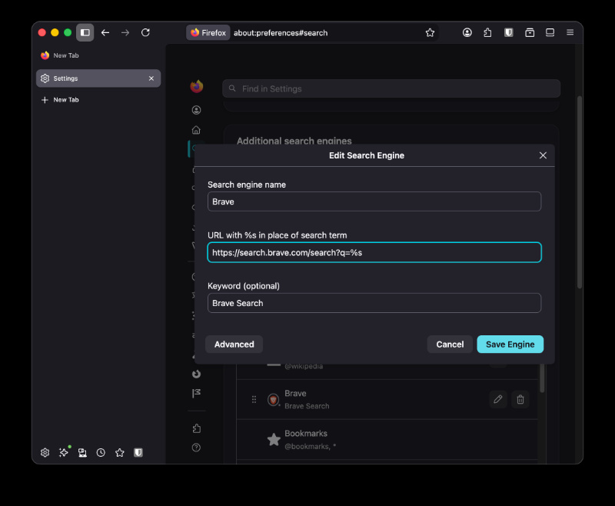Open More from Mozilla category icon
The image size is (615, 506).
point(197,374)
